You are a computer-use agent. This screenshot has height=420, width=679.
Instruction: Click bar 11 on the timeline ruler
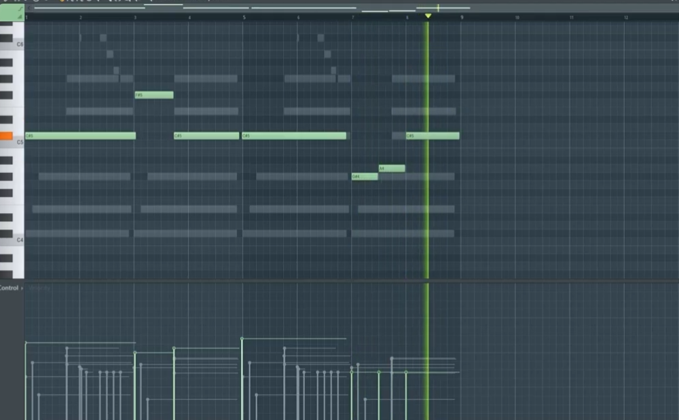[571, 17]
